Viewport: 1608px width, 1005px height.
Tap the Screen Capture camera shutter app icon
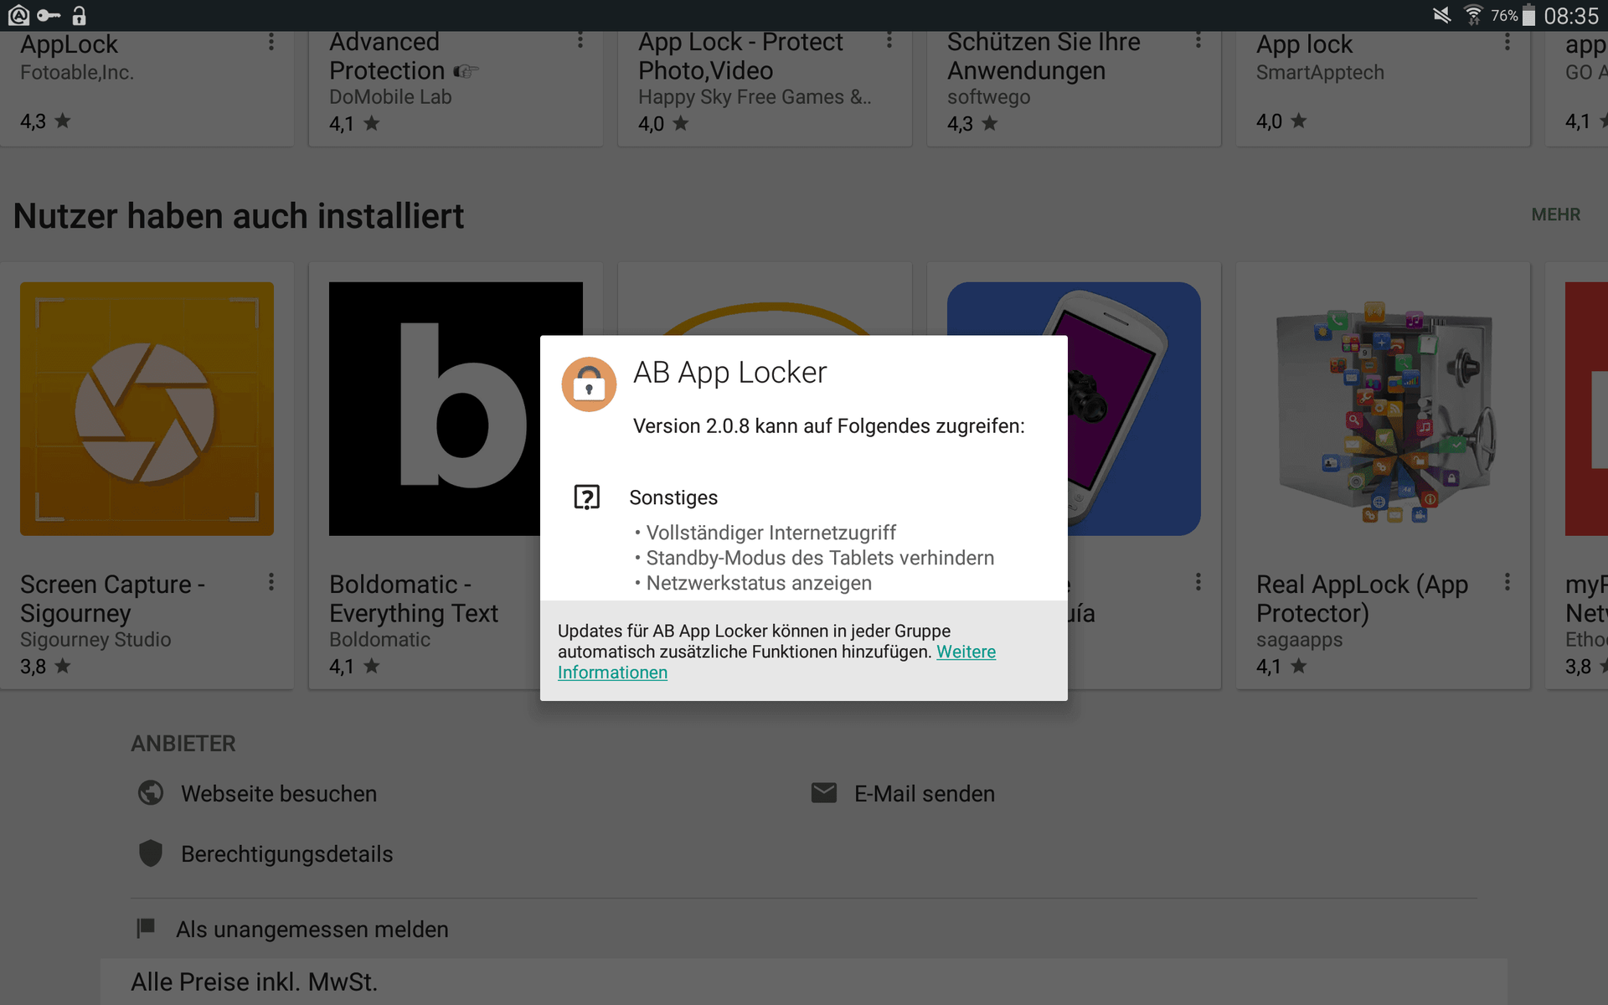(x=147, y=409)
